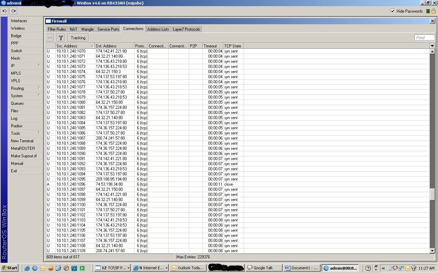Launch WinBox from quick launch blue icon
The width and height of the screenshot is (438, 273).
click(35, 268)
